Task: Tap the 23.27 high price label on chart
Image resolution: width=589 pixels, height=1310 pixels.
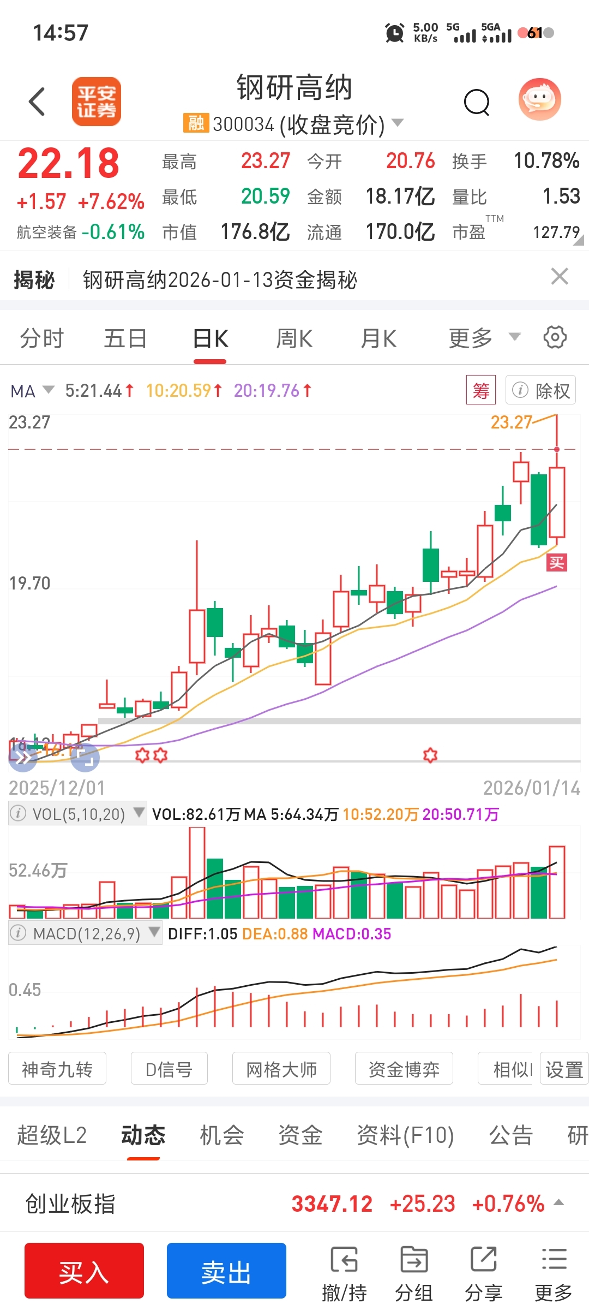Action: tap(511, 422)
